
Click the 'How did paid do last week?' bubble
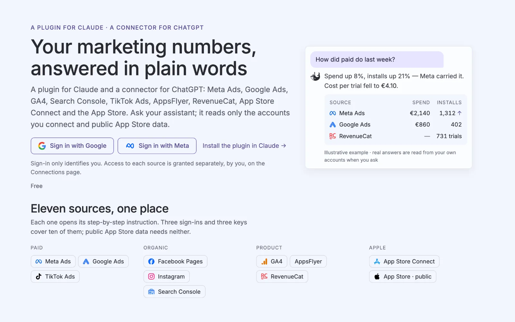377,60
